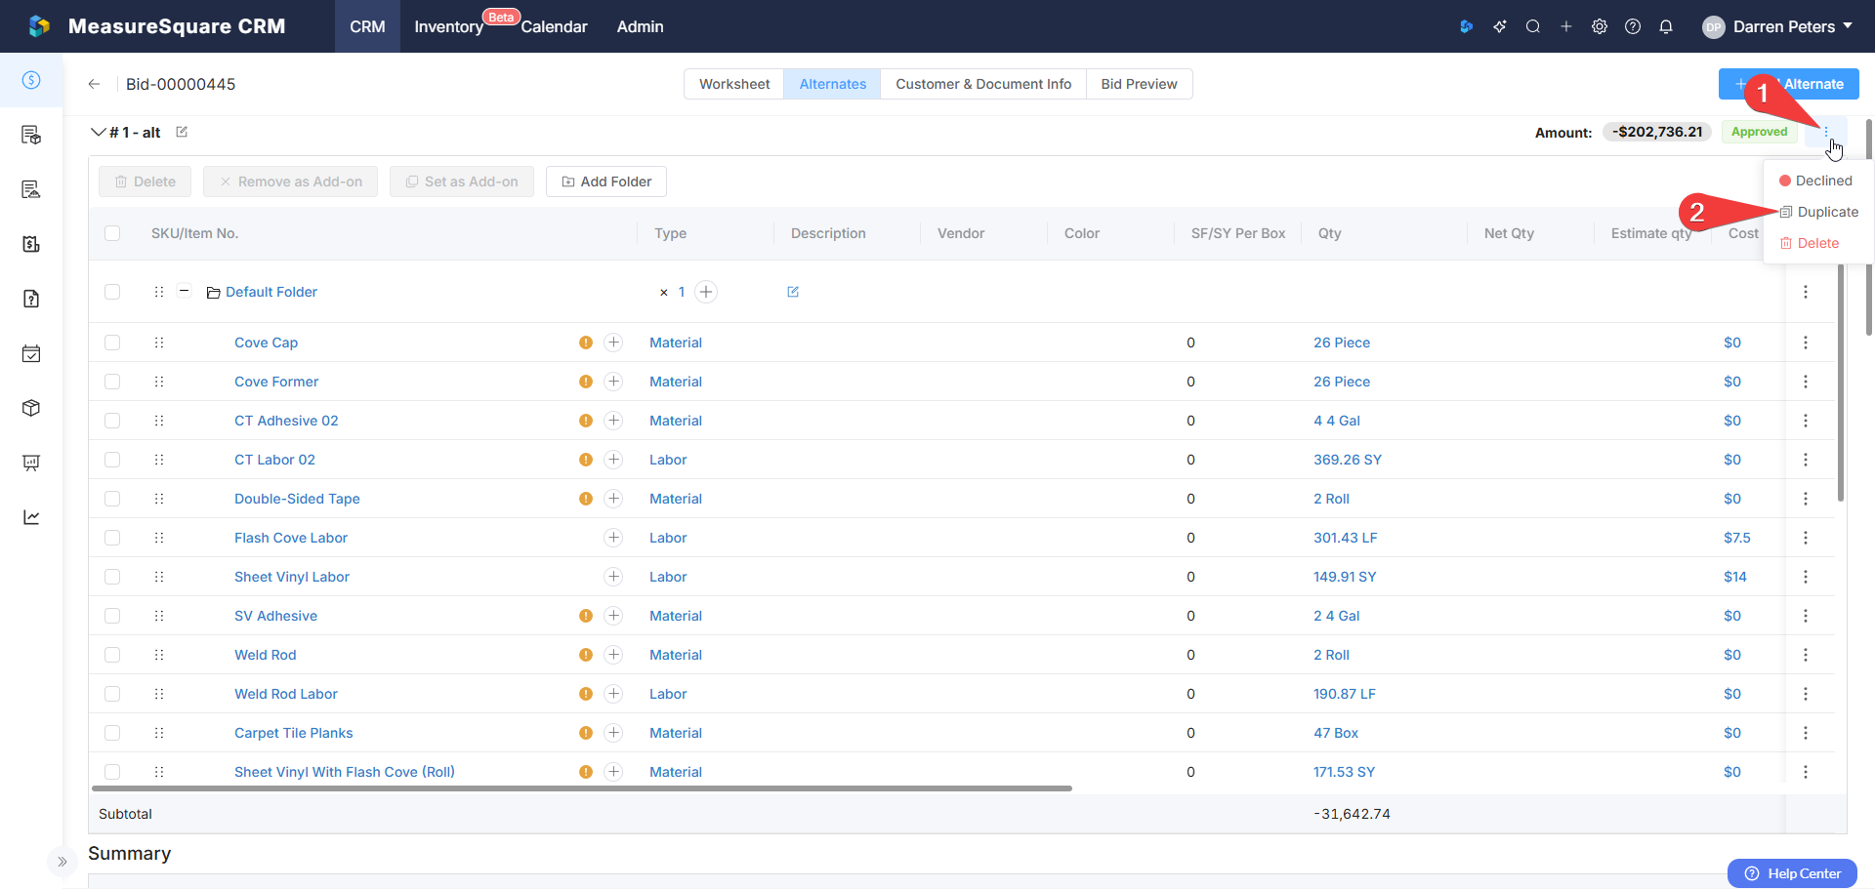The width and height of the screenshot is (1875, 889).
Task: Edit the '#1 - alt' alternate name icon
Action: point(182,132)
